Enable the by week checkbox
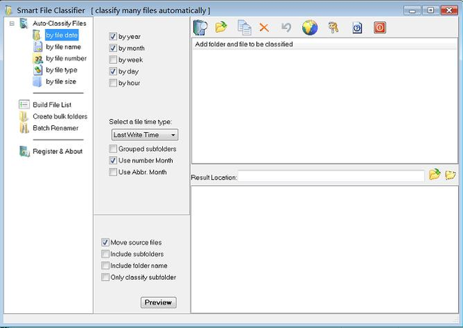Screen dimensions: 463x328 tap(113, 60)
